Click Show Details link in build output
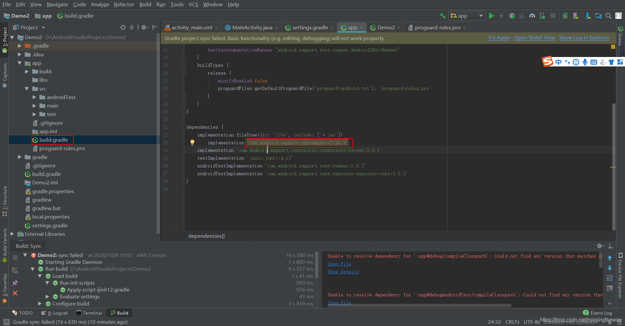This screenshot has height=326, width=625. tap(343, 272)
